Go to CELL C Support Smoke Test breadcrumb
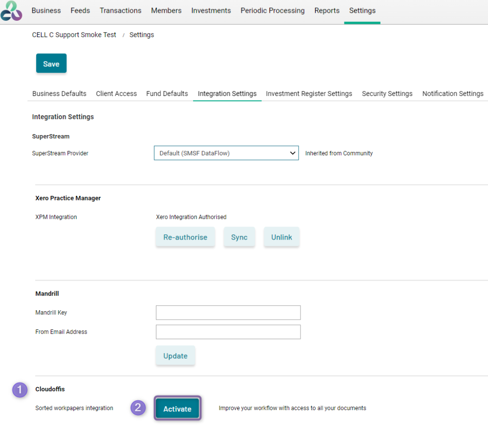The height and width of the screenshot is (425, 488). (74, 35)
